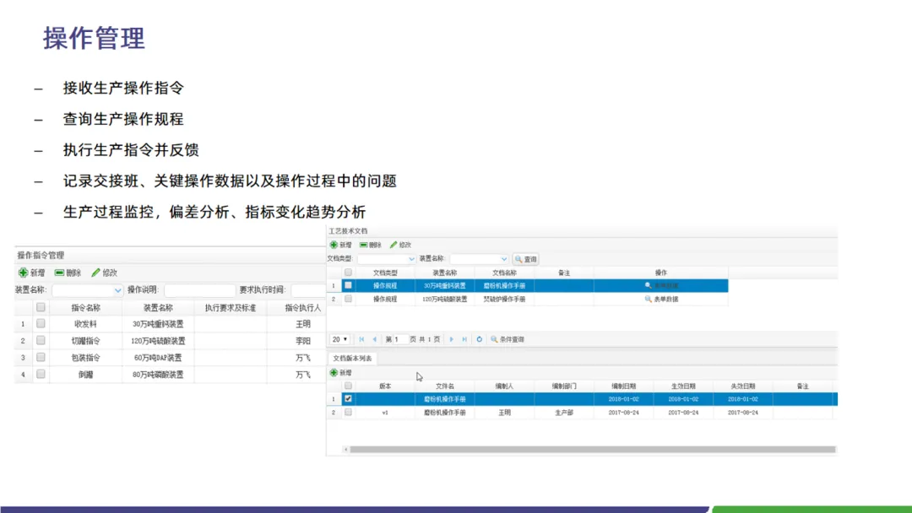Screen dimensions: 912x513
Task: Click 删除 in the 操作指令管理 toolbar
Action: coord(68,273)
